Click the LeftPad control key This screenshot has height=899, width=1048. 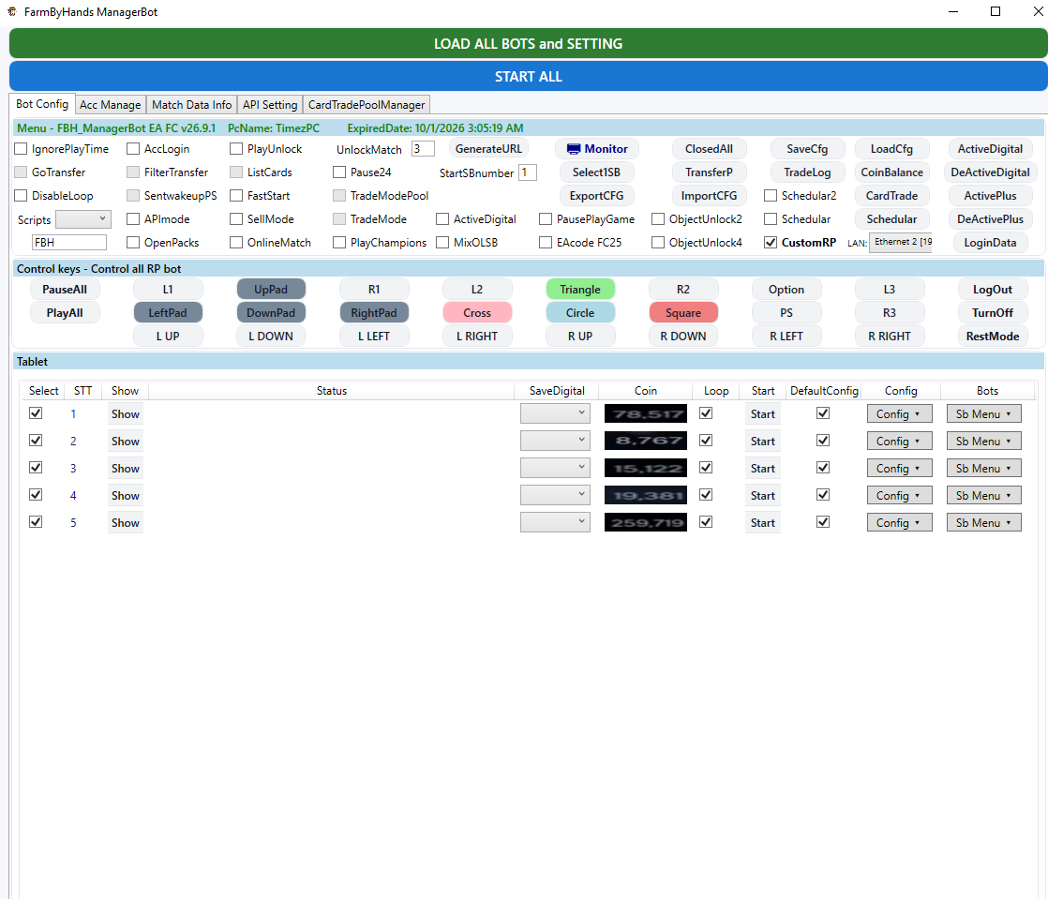coord(168,313)
